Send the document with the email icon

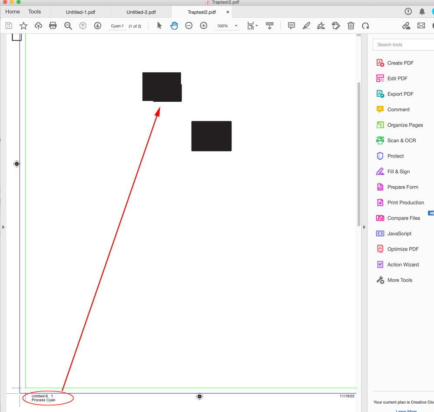click(420, 26)
